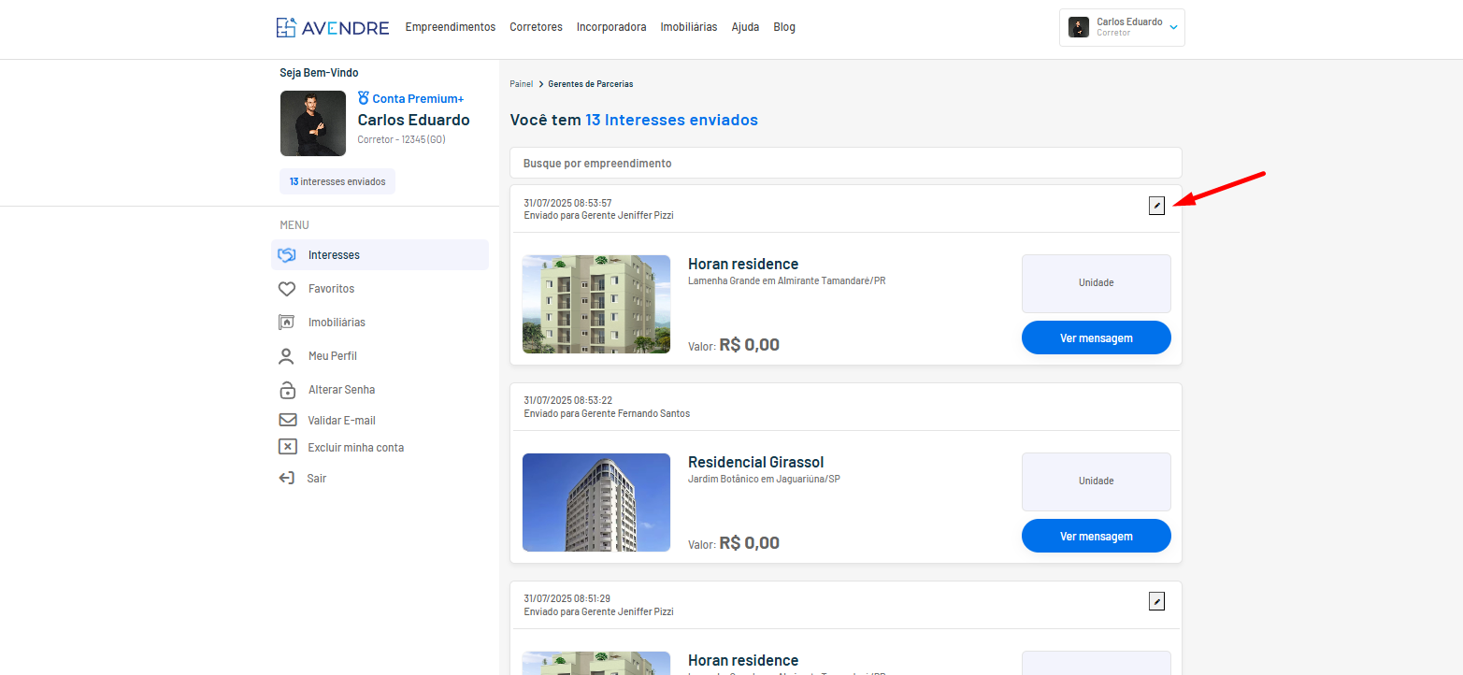This screenshot has height=675, width=1463.
Task: Open sidebar Imobiliárias building icon
Action: pos(287,323)
